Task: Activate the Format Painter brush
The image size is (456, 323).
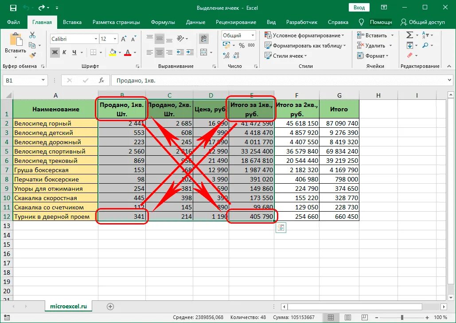Action: (32, 55)
